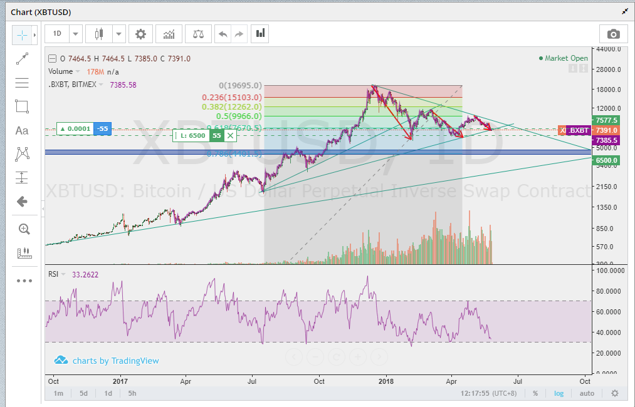Click the 0(19695.0) Fibonacci label
Screen dimensions: 635x407
click(240, 86)
